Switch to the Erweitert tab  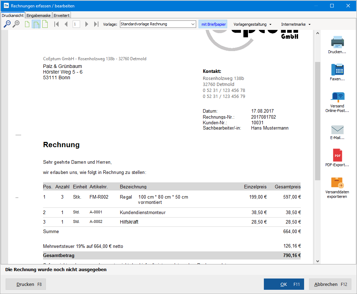point(61,15)
